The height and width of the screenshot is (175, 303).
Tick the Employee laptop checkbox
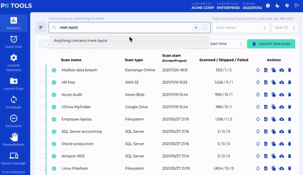pyautogui.click(x=42, y=119)
